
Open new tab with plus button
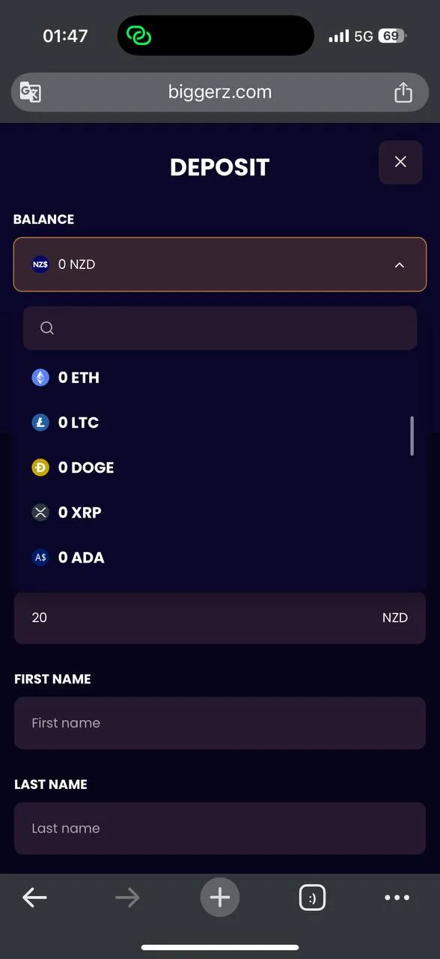[x=220, y=897]
